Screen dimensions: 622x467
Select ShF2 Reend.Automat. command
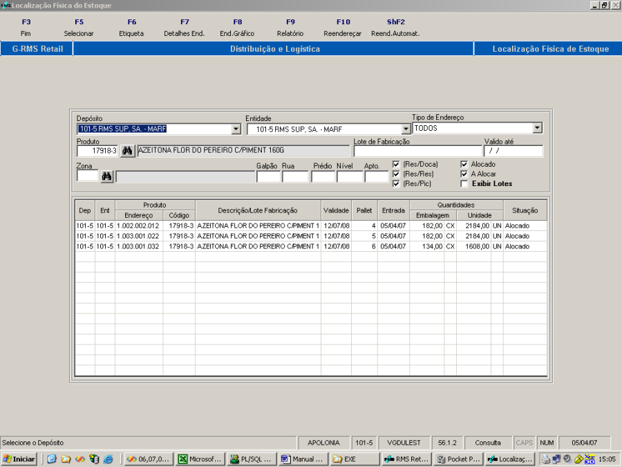tap(395, 28)
